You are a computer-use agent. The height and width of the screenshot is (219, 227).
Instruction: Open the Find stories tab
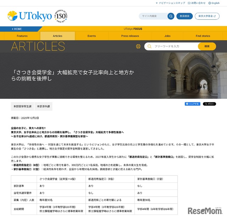(x=203, y=36)
